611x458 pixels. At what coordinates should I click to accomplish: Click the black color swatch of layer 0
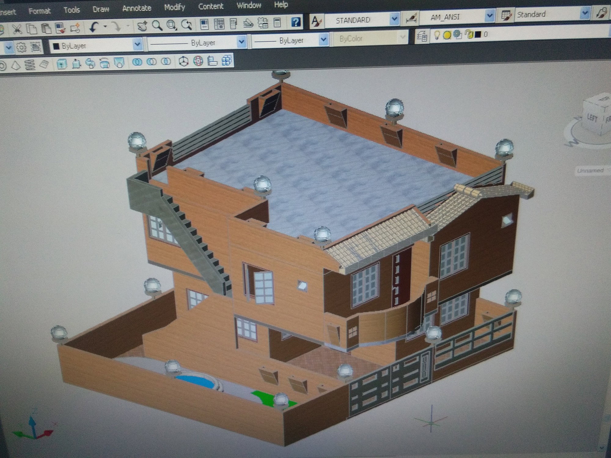pos(478,35)
